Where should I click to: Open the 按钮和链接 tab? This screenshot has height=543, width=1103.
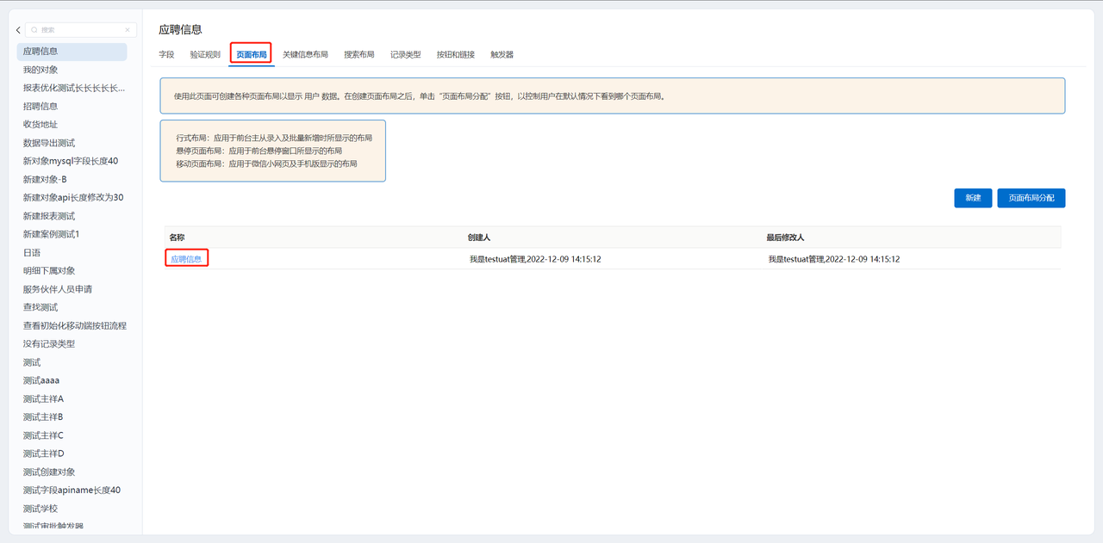pyautogui.click(x=455, y=54)
